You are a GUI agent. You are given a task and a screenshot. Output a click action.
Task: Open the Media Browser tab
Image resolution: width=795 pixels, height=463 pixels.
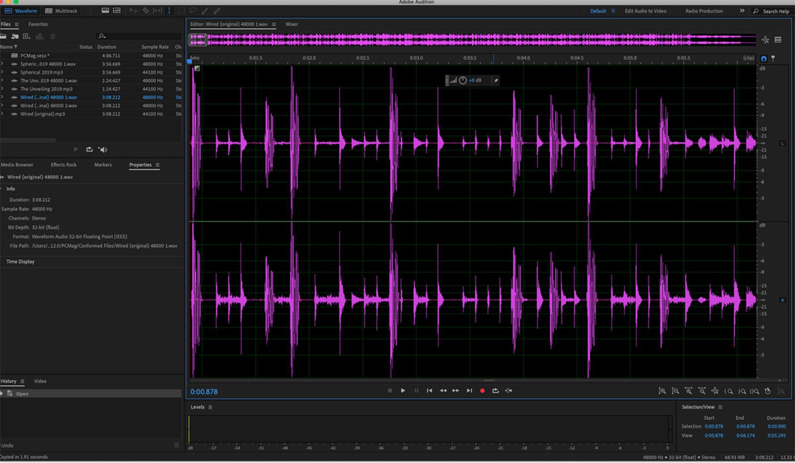tap(17, 165)
